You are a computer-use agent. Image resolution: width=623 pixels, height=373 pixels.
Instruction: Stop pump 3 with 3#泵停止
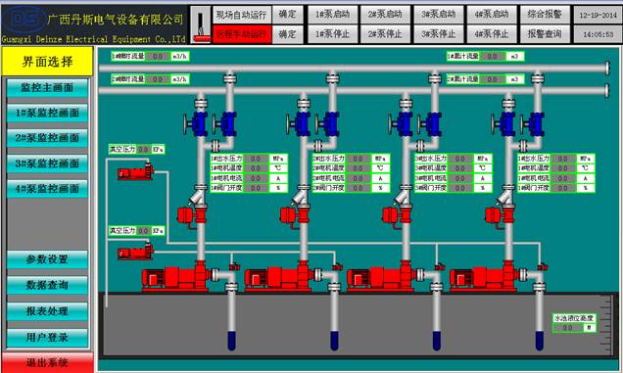(x=439, y=34)
